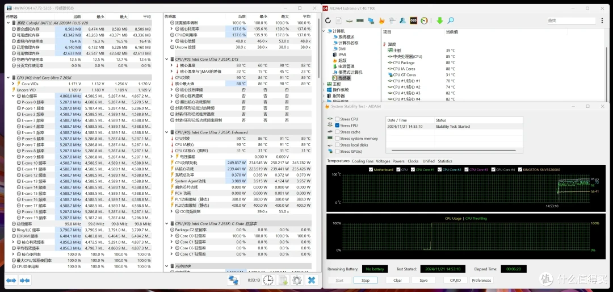Expand the 主板 tree node in AIDA64
Viewport: 613px width, 292px height.
click(x=324, y=84)
